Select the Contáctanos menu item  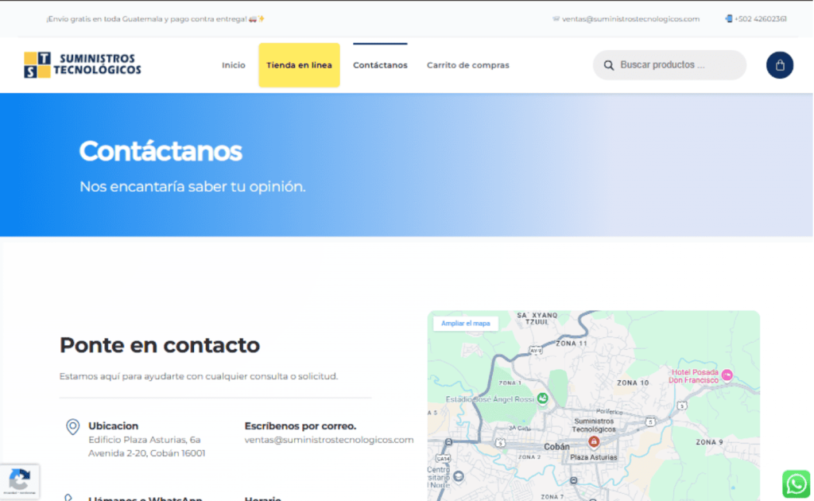380,65
